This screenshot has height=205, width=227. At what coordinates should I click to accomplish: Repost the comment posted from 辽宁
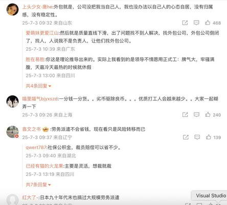click(186, 137)
